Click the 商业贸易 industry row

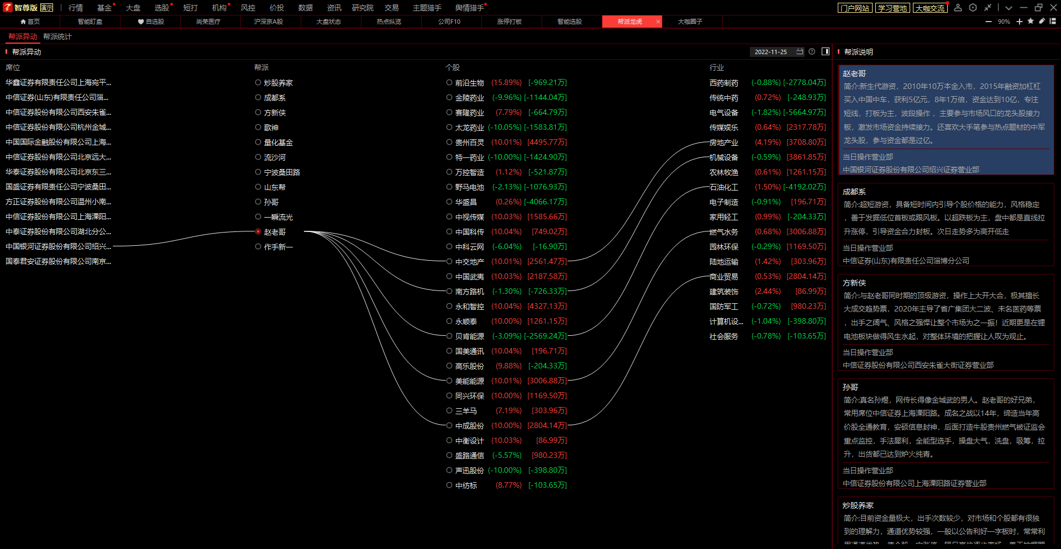point(768,276)
